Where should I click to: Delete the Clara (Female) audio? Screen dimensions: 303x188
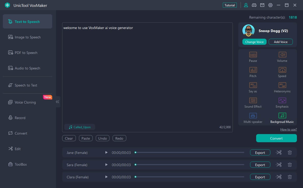pos(290,177)
